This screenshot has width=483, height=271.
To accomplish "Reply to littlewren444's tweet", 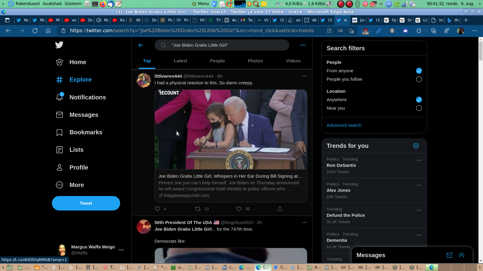I will [x=157, y=209].
